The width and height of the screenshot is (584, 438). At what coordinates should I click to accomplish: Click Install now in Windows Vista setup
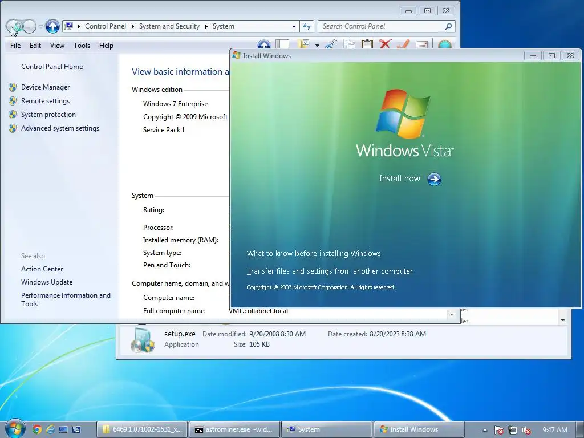(400, 179)
